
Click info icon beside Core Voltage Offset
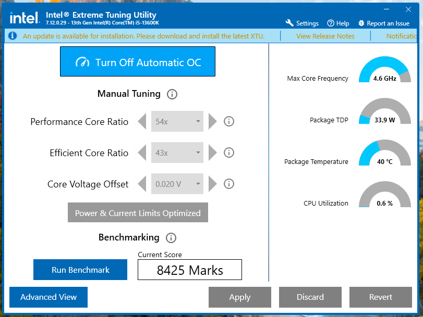[228, 184]
